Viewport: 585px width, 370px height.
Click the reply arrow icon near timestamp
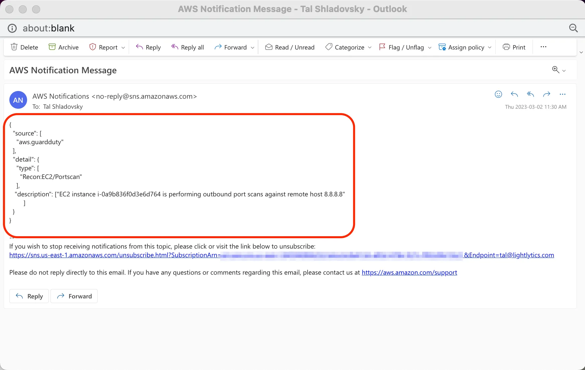pos(514,94)
